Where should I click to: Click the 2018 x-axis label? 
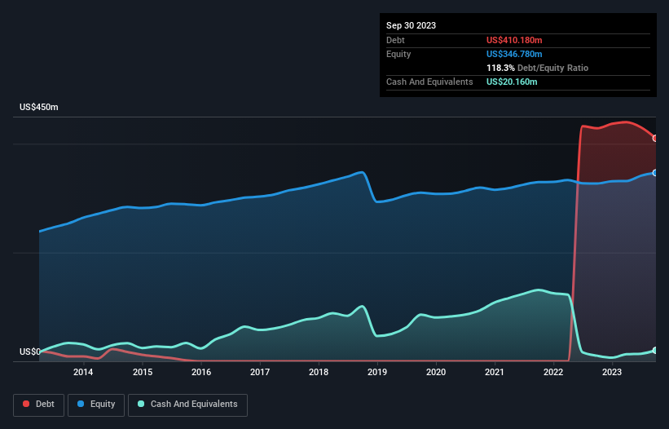(319, 372)
